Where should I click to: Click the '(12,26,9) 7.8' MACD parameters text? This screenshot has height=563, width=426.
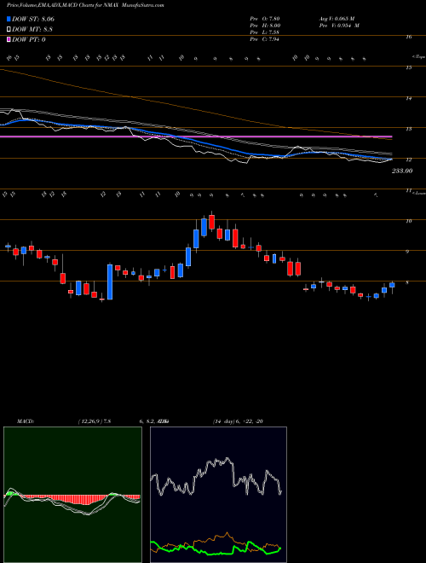pos(95,421)
